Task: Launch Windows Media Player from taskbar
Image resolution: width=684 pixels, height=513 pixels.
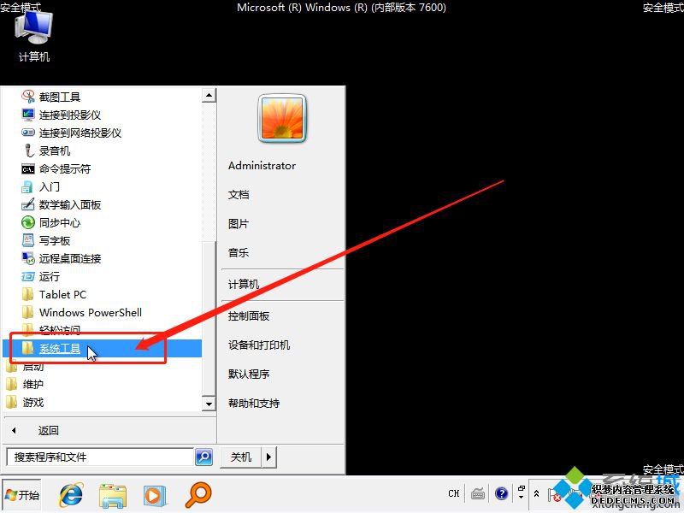Action: click(x=154, y=494)
